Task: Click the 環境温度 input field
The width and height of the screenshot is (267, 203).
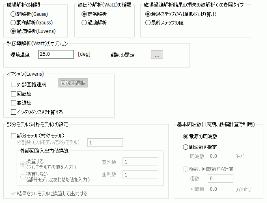Action: (56, 55)
